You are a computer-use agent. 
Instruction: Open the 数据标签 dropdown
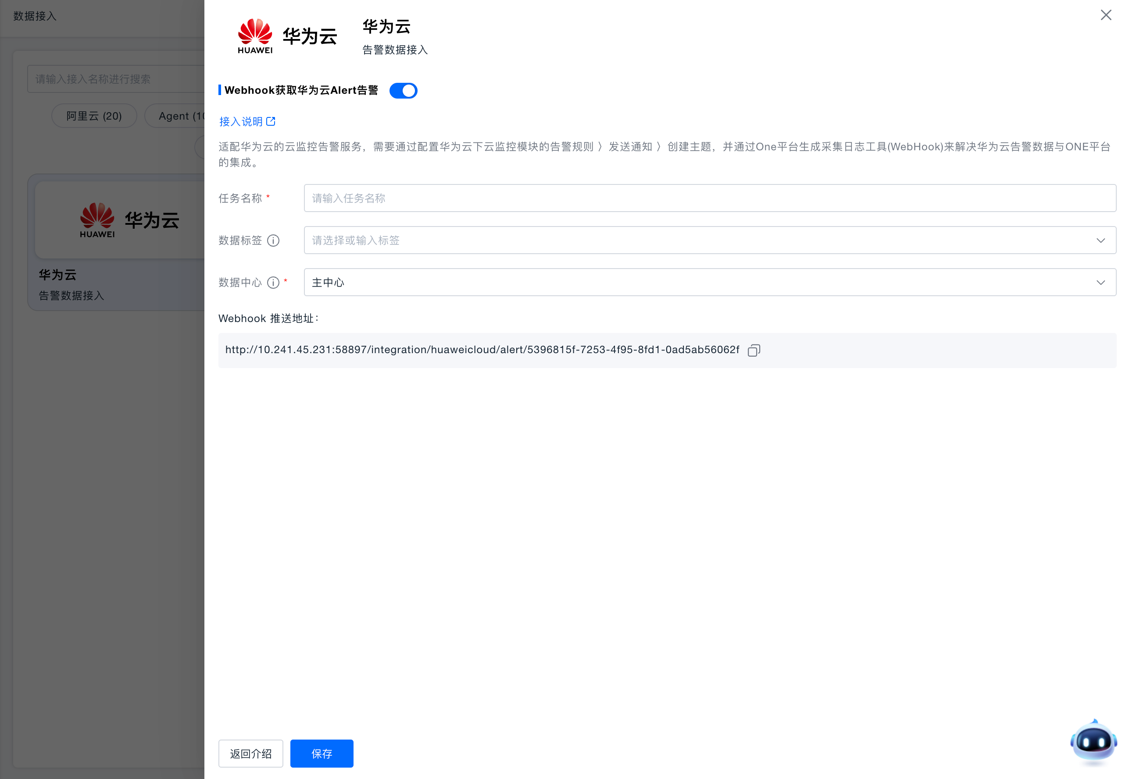pyautogui.click(x=708, y=240)
